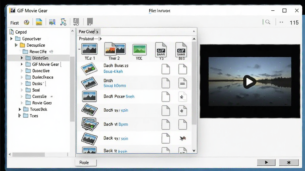Click the second blank page icon in the Back rt Bpm row

coord(183,124)
